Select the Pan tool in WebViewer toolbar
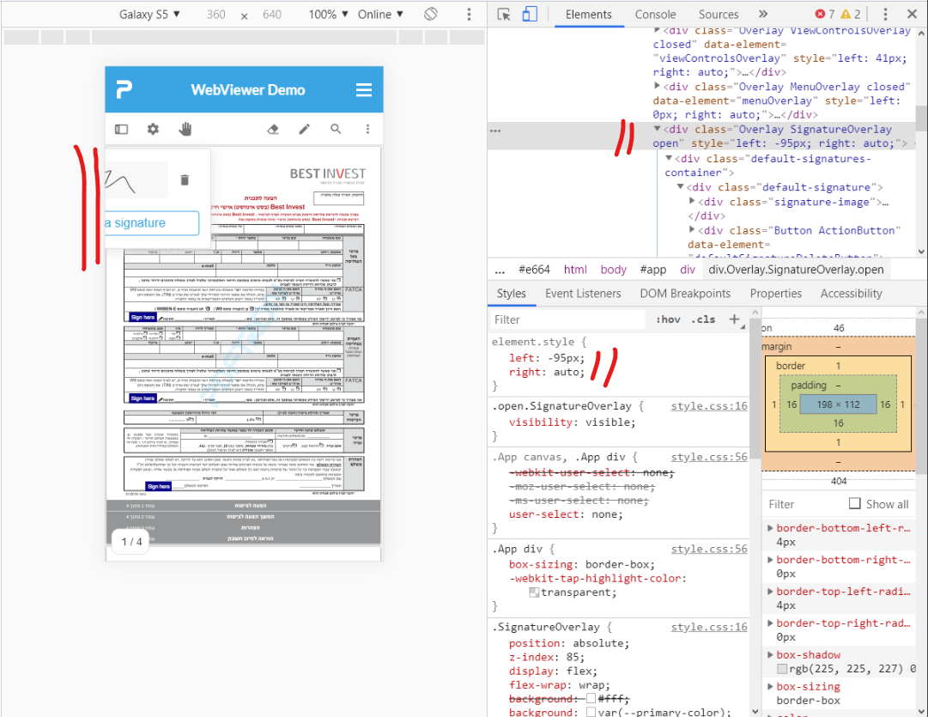 185,129
